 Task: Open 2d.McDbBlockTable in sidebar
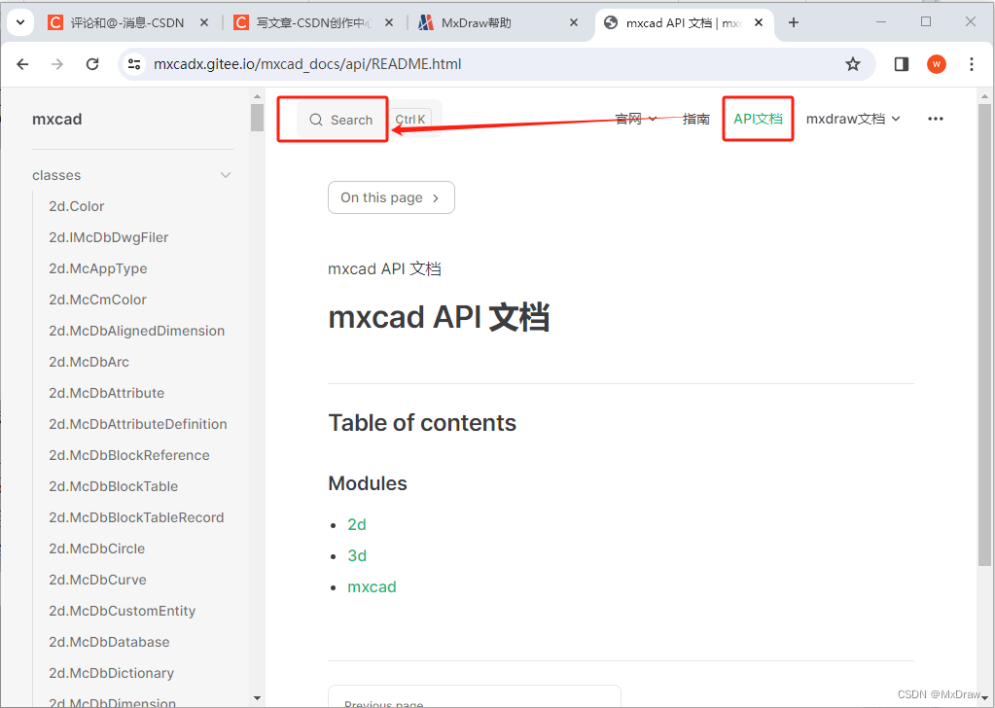pyautogui.click(x=114, y=486)
